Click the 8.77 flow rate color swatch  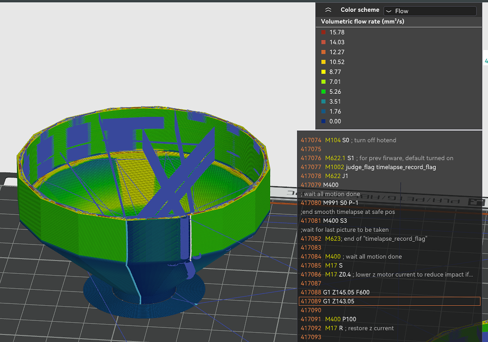click(324, 72)
